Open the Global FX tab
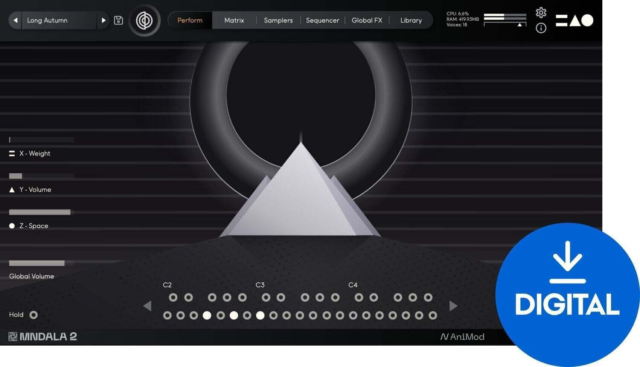640x367 pixels. tap(367, 20)
